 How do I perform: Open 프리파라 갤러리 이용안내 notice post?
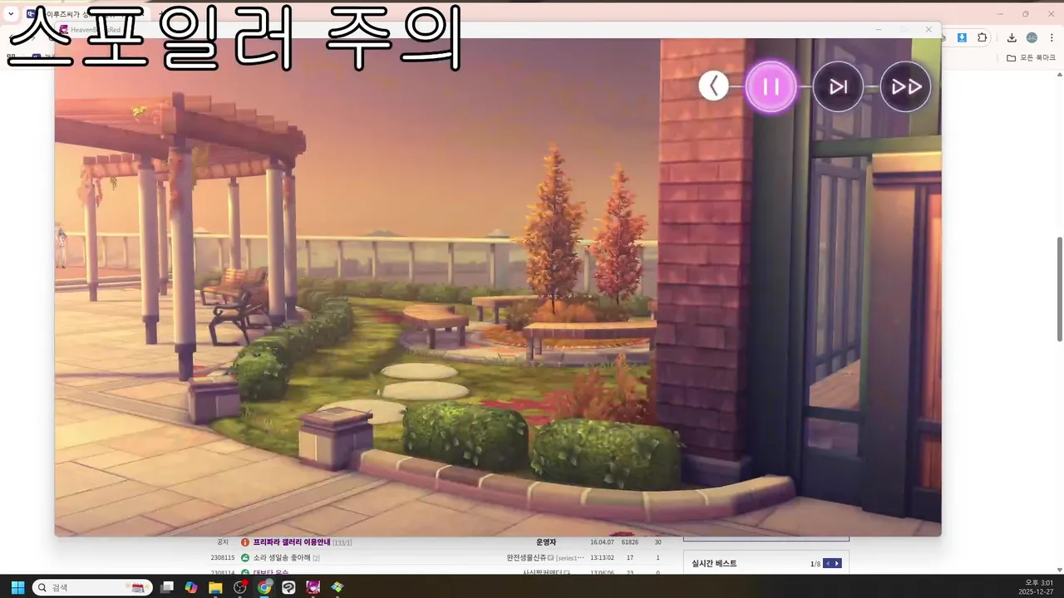(x=292, y=542)
